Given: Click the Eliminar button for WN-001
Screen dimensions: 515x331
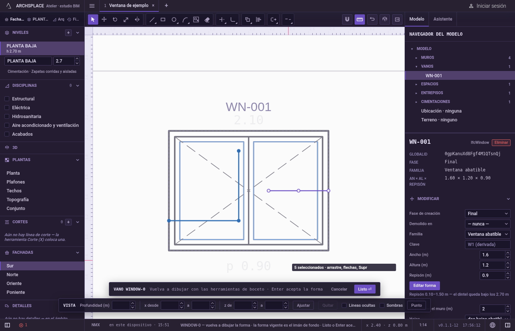Looking at the screenshot, I should (501, 143).
